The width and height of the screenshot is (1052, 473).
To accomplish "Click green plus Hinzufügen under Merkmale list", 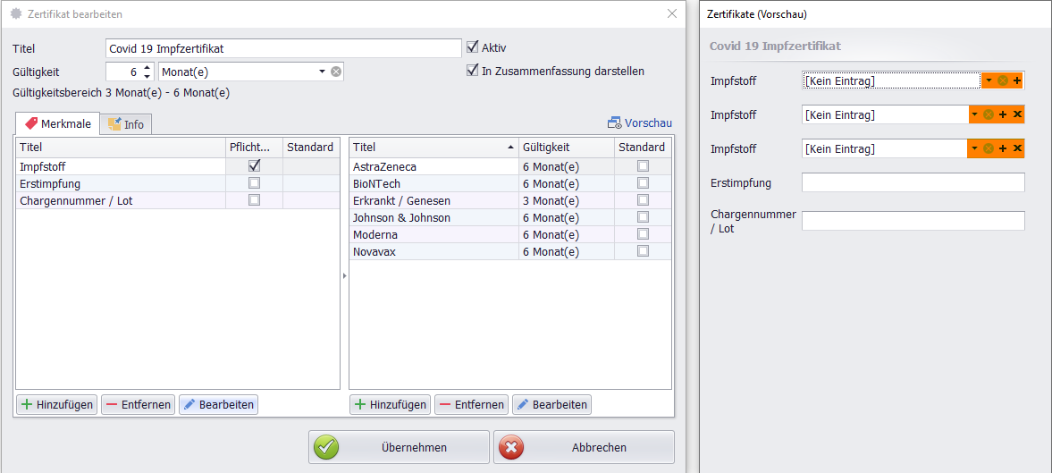I will click(x=56, y=405).
